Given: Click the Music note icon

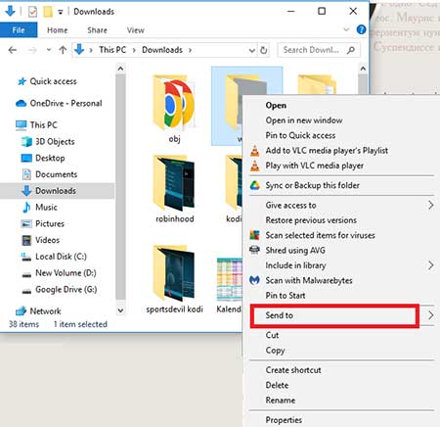Looking at the screenshot, I should pos(26,207).
